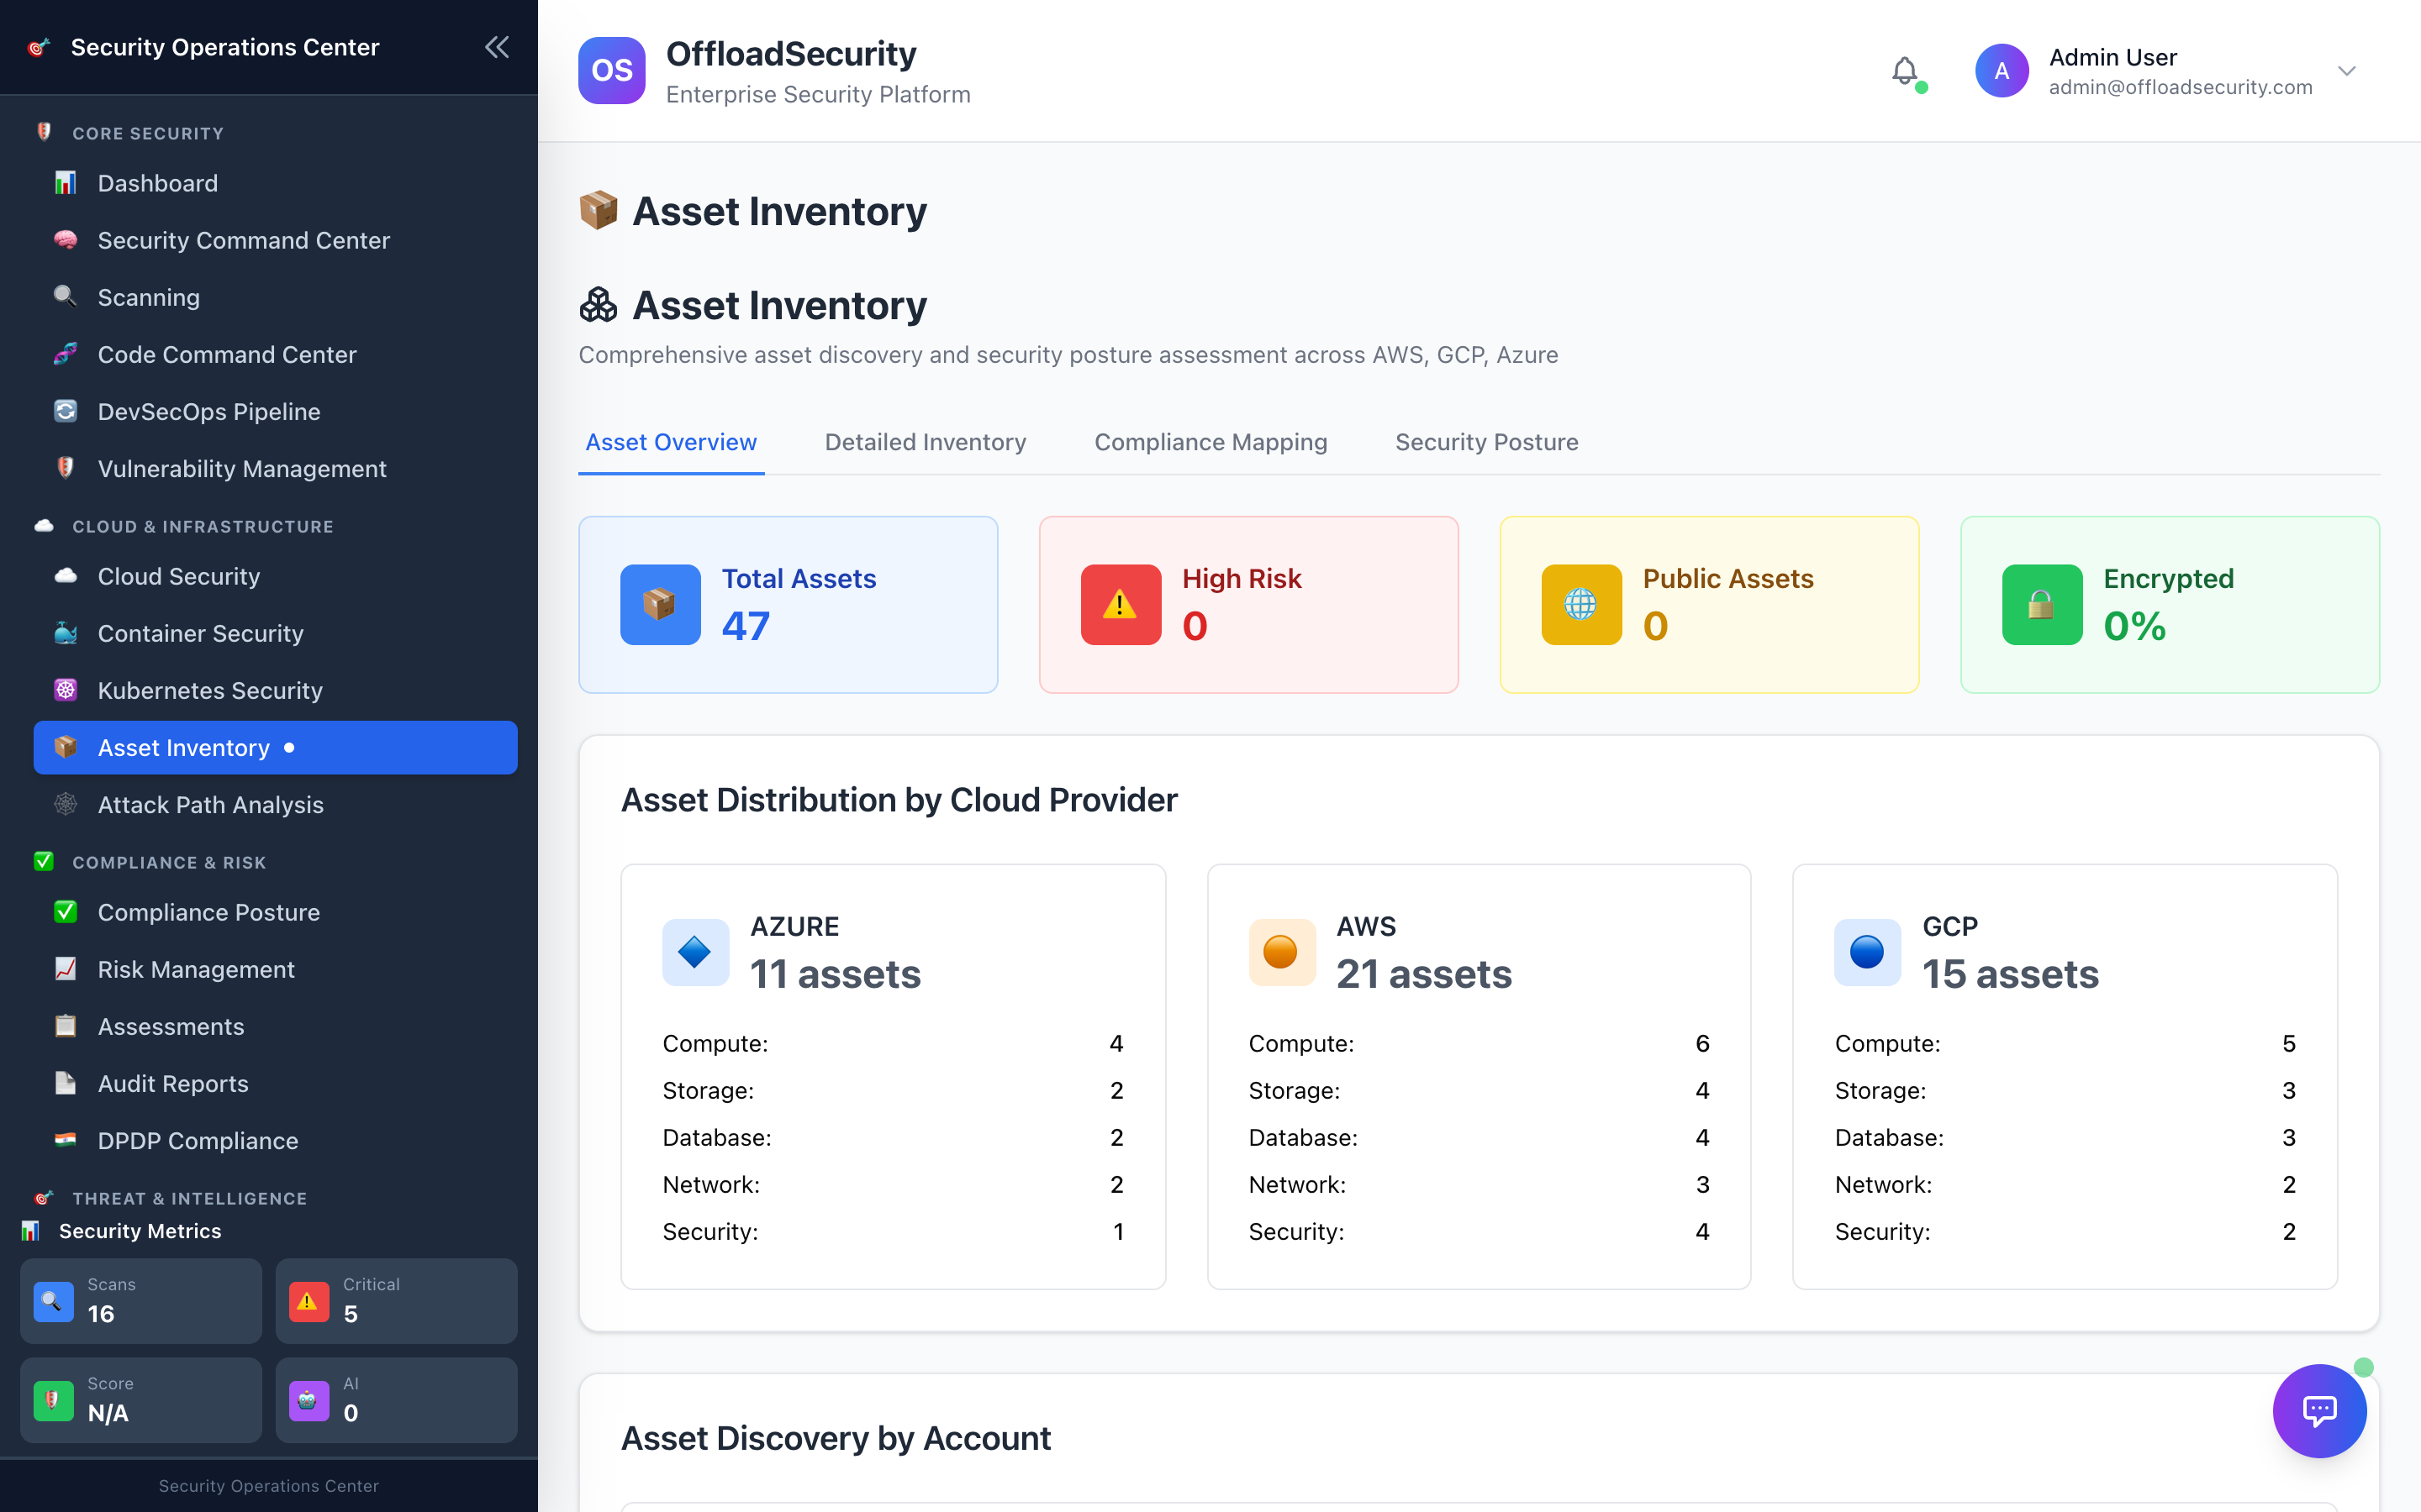Switch to the Detailed Inventory tab

926,442
